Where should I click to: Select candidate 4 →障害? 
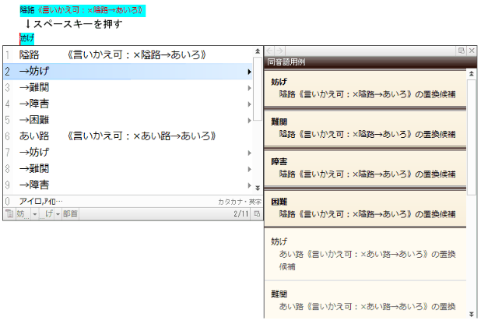[128, 104]
